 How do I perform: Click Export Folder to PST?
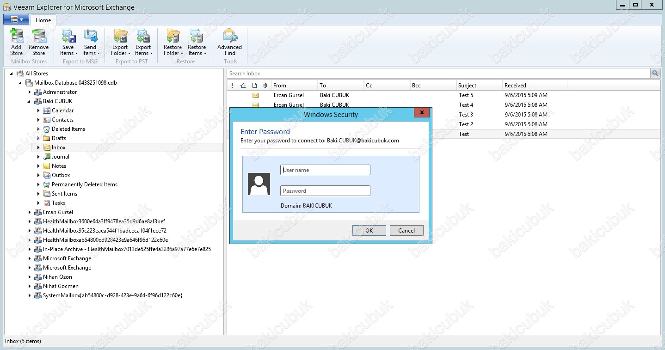(x=120, y=42)
